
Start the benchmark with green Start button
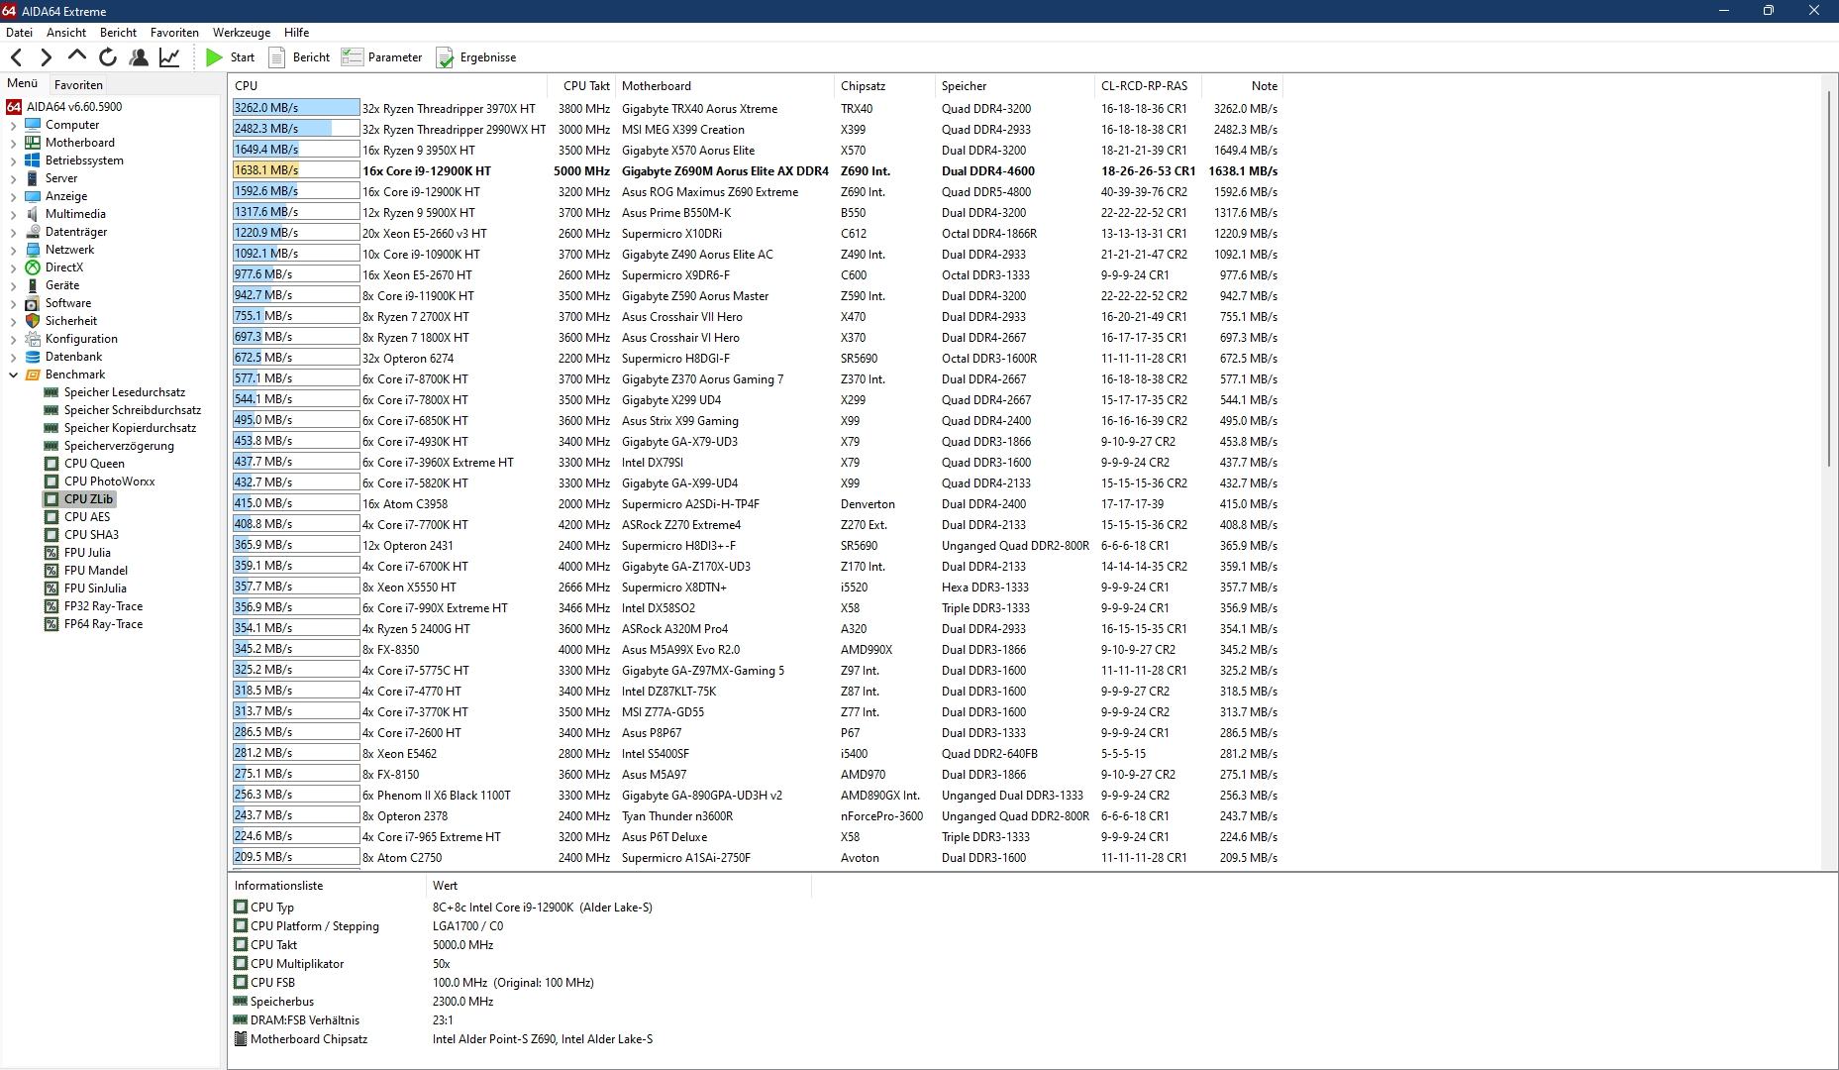(230, 57)
